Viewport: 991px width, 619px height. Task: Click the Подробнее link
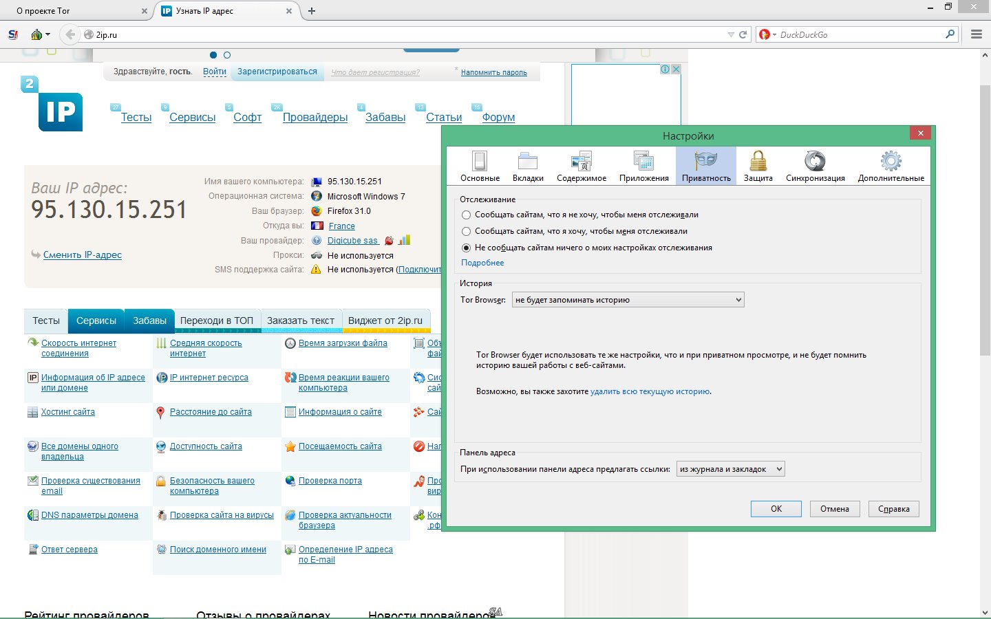tap(482, 263)
